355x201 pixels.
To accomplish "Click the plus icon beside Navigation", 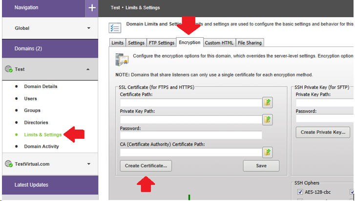I will (x=92, y=8).
